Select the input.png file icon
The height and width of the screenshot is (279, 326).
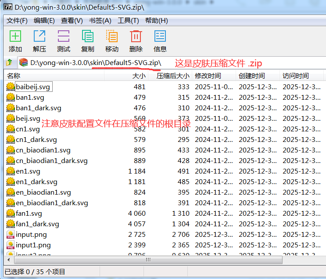pyautogui.click(x=11, y=235)
